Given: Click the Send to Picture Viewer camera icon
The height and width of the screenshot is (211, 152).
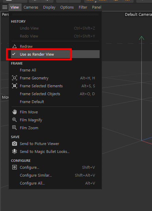Looking at the screenshot, I should click(14, 144).
